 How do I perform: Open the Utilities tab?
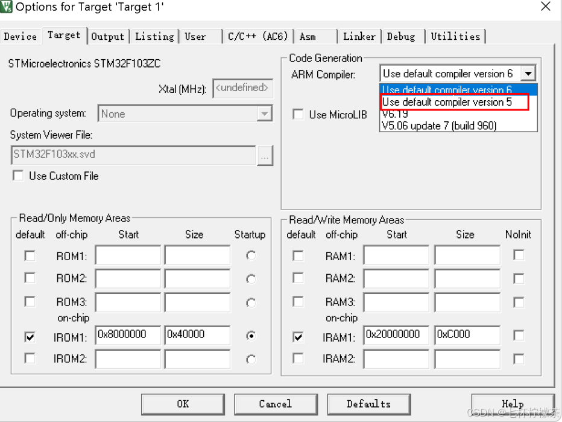455,37
